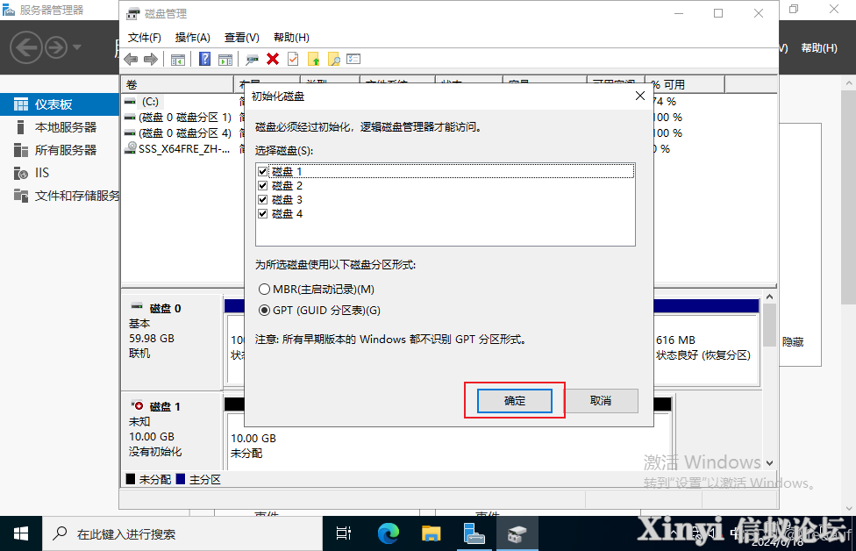Launch Microsoft Edge from the taskbar
The image size is (856, 551).
(388, 533)
